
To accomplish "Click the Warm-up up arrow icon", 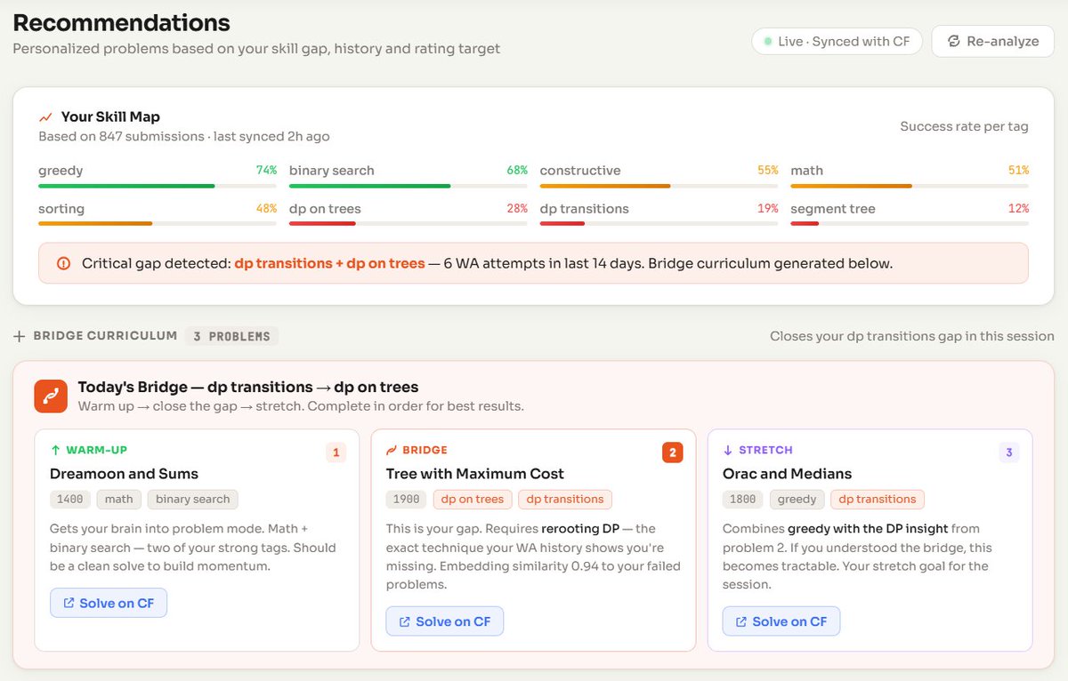I will click(x=56, y=450).
